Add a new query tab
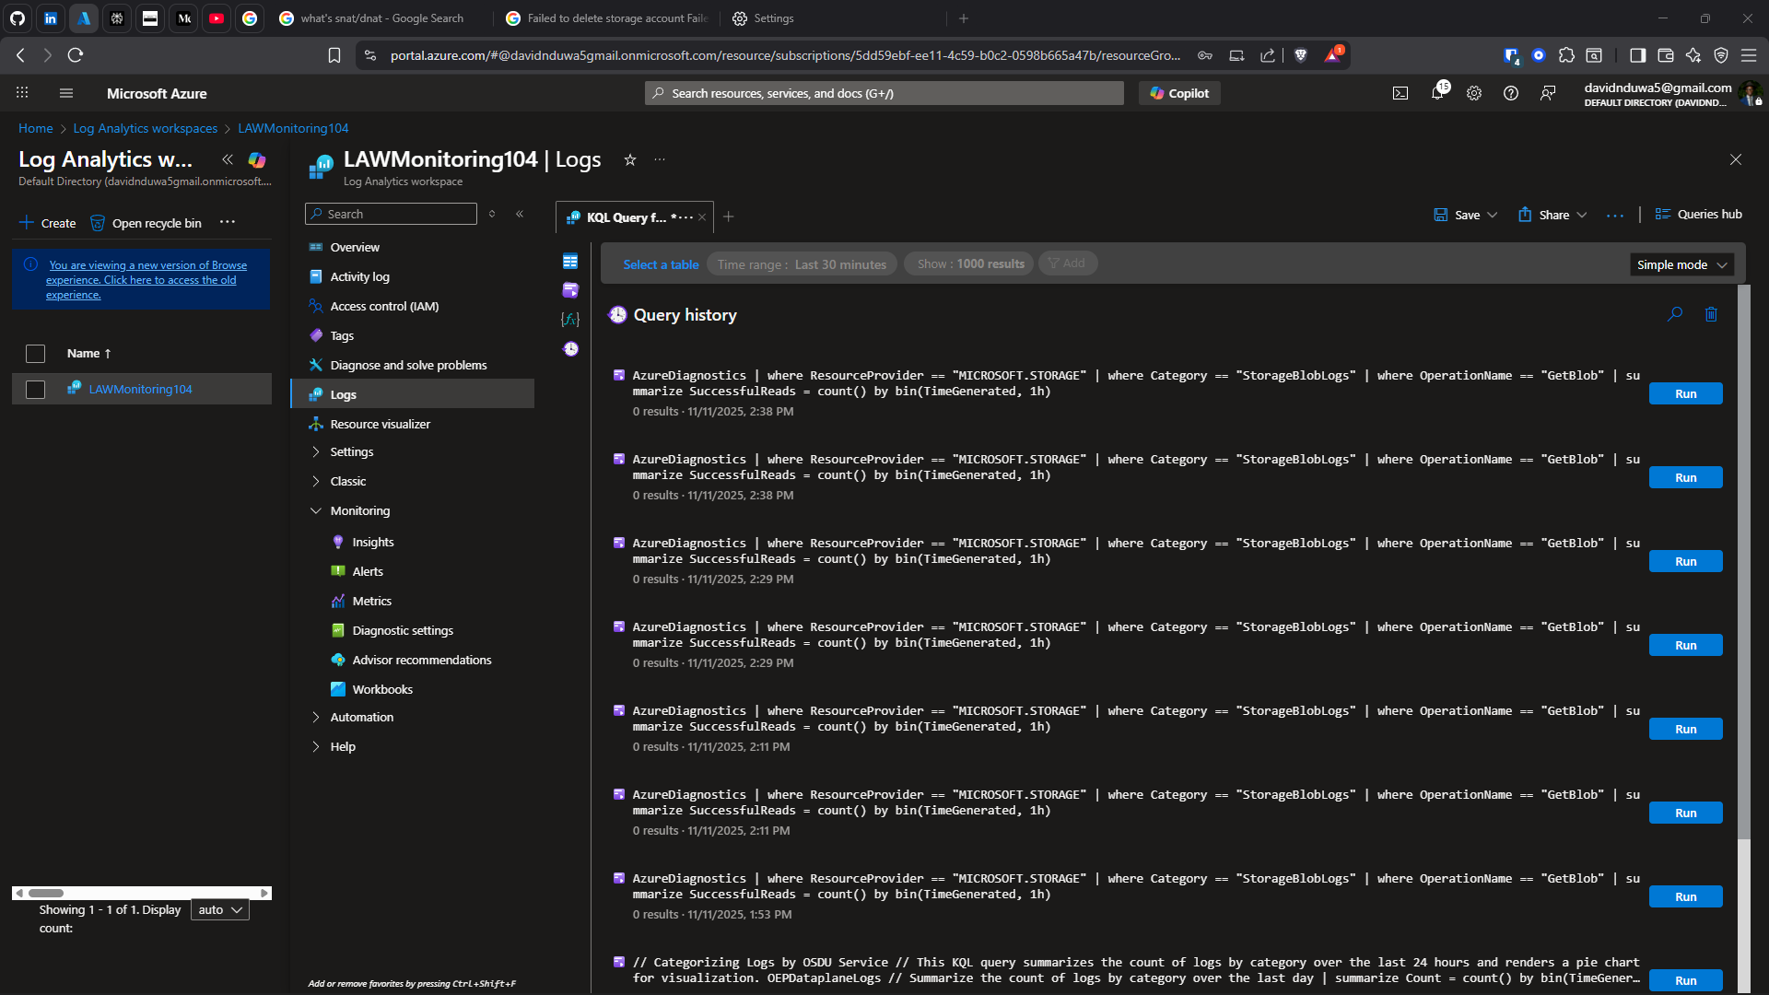This screenshot has width=1769, height=995. pos(729,217)
